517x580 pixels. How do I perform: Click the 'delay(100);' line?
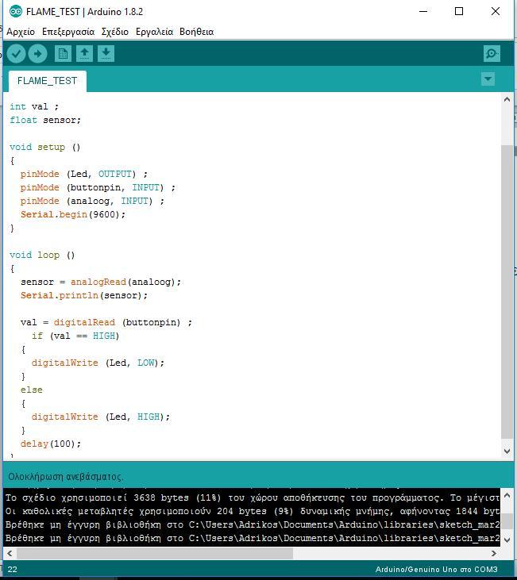click(51, 444)
